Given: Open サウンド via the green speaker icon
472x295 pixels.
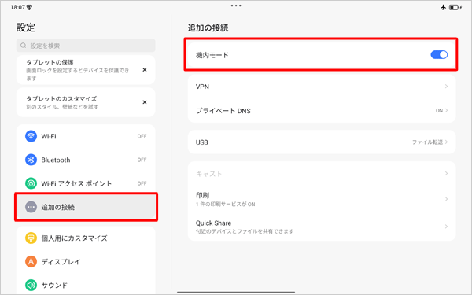Looking at the screenshot, I should pyautogui.click(x=31, y=285).
